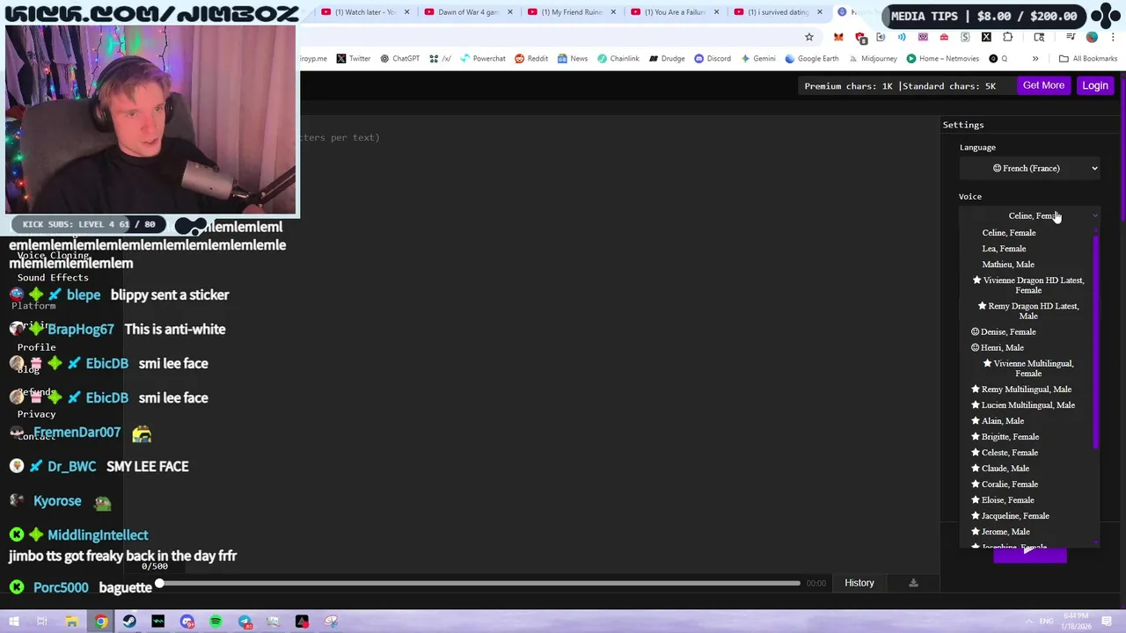Open the Windows Start menu

pos(12,622)
